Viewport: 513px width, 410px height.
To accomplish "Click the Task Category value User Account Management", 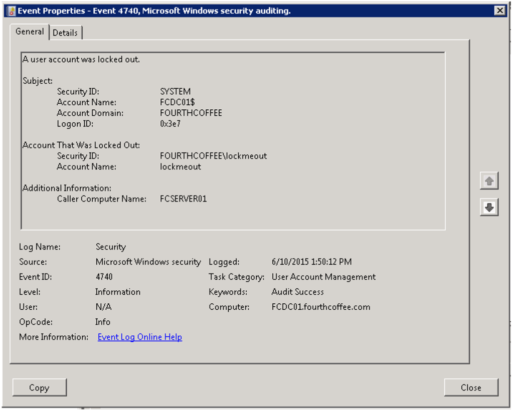I will (323, 277).
